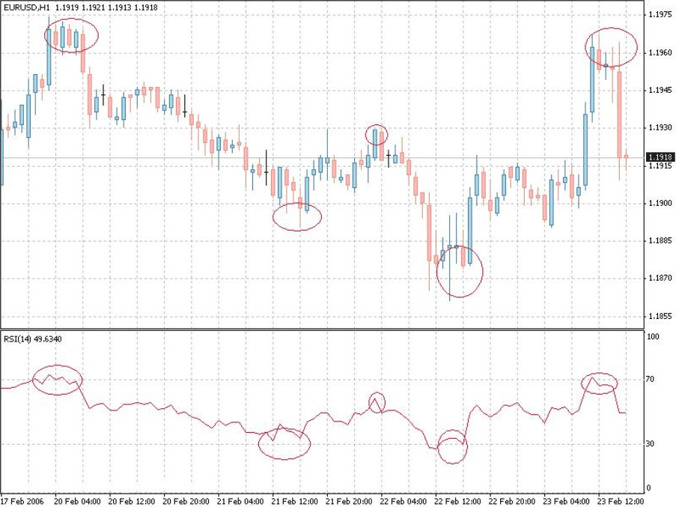Click the 23 Feb 12:00 time label
The image size is (676, 507).
[x=621, y=502]
